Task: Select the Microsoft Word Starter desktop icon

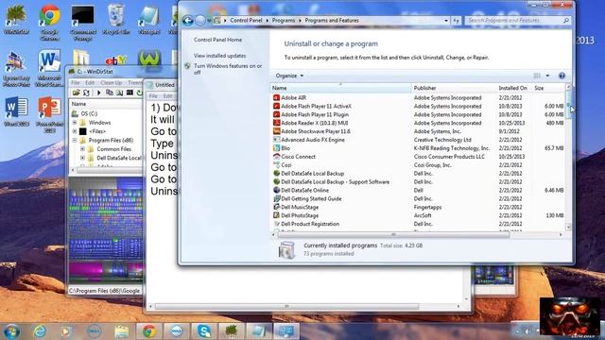Action: pos(49,69)
